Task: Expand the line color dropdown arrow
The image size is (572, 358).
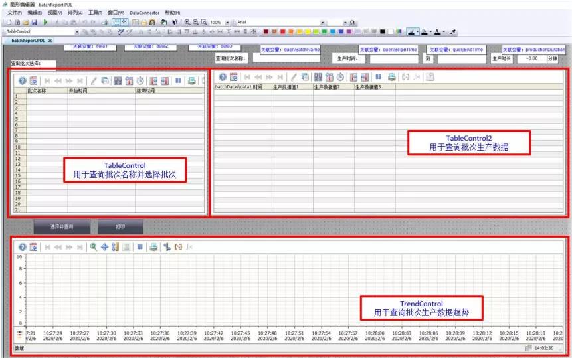Action: pos(417,32)
